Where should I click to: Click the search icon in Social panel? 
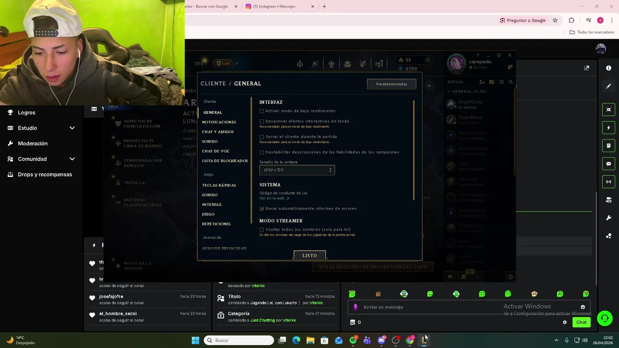pos(511,82)
